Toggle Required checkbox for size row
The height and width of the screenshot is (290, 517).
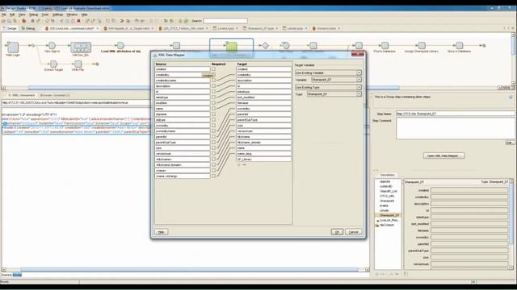(213, 147)
